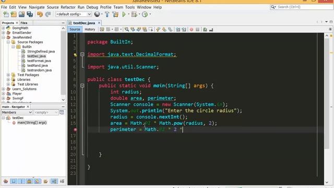Image resolution: width=334 pixels, height=188 pixels.
Task: Click the Stop Macro Recording icon
Action: pyautogui.click(x=197, y=29)
